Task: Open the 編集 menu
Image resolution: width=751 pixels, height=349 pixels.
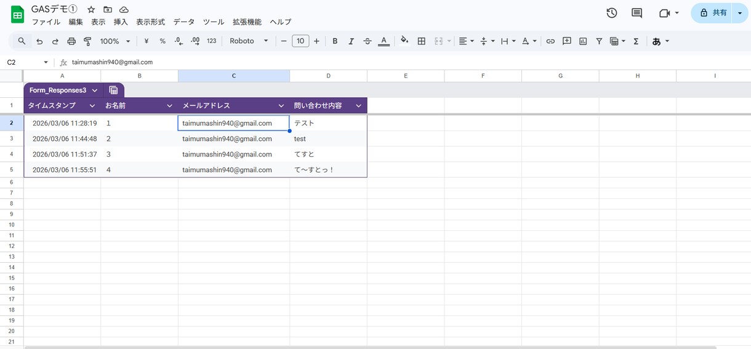Action: (76, 22)
